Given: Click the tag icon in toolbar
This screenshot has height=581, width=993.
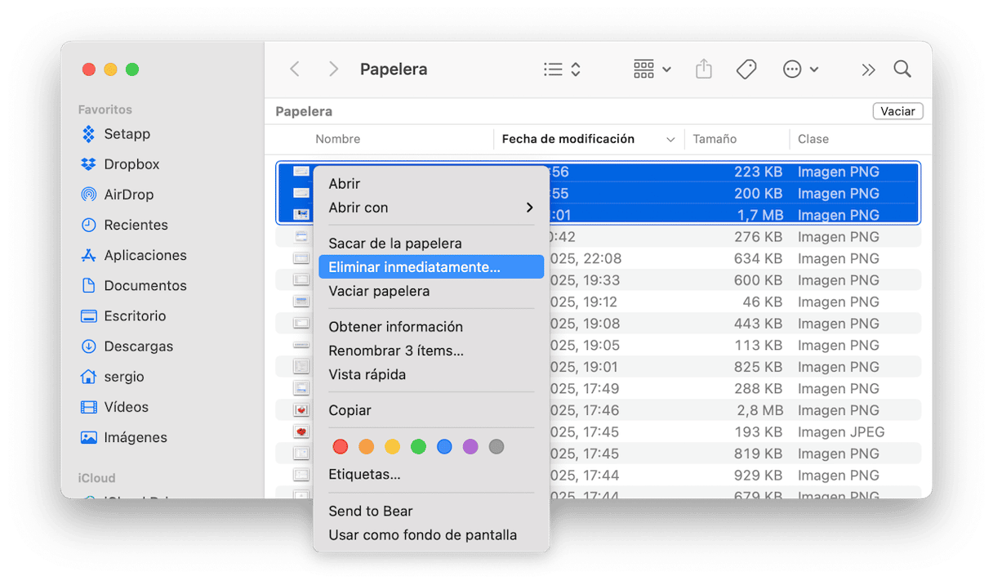Looking at the screenshot, I should [746, 69].
